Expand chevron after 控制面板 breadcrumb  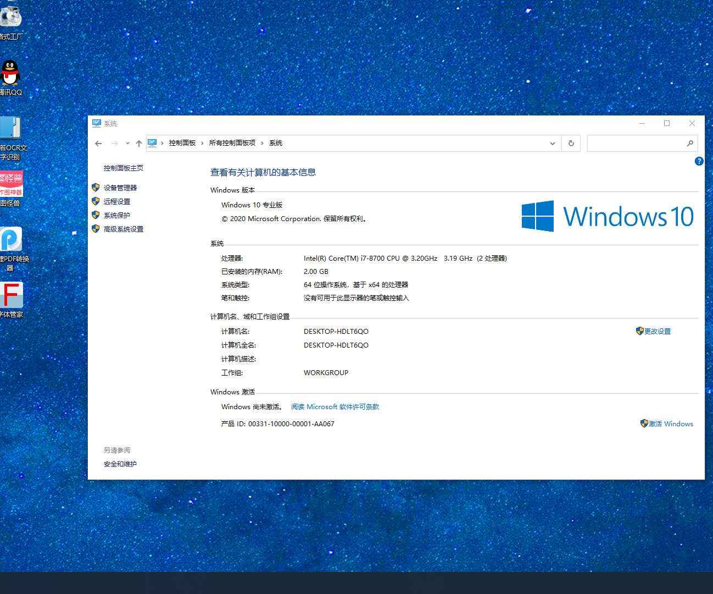(x=202, y=143)
